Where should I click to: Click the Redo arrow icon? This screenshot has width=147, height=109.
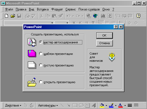(78, 16)
